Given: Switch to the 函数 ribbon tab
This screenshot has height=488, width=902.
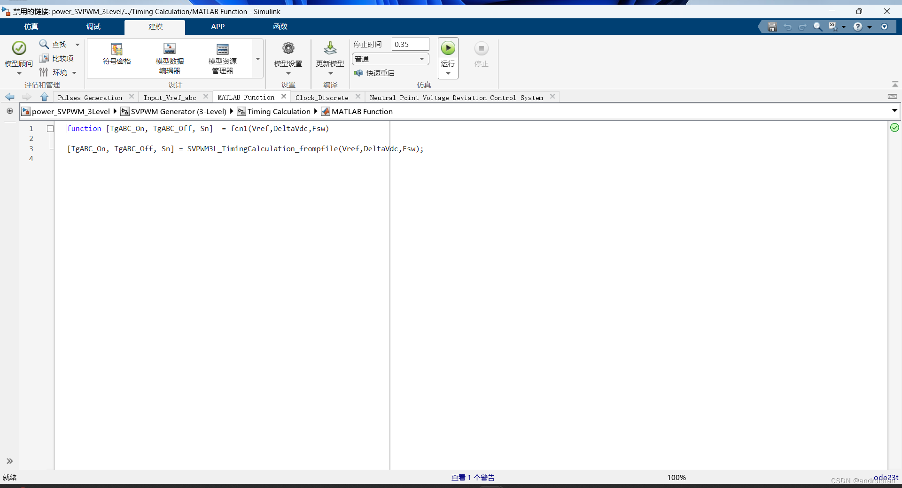Looking at the screenshot, I should coord(280,27).
